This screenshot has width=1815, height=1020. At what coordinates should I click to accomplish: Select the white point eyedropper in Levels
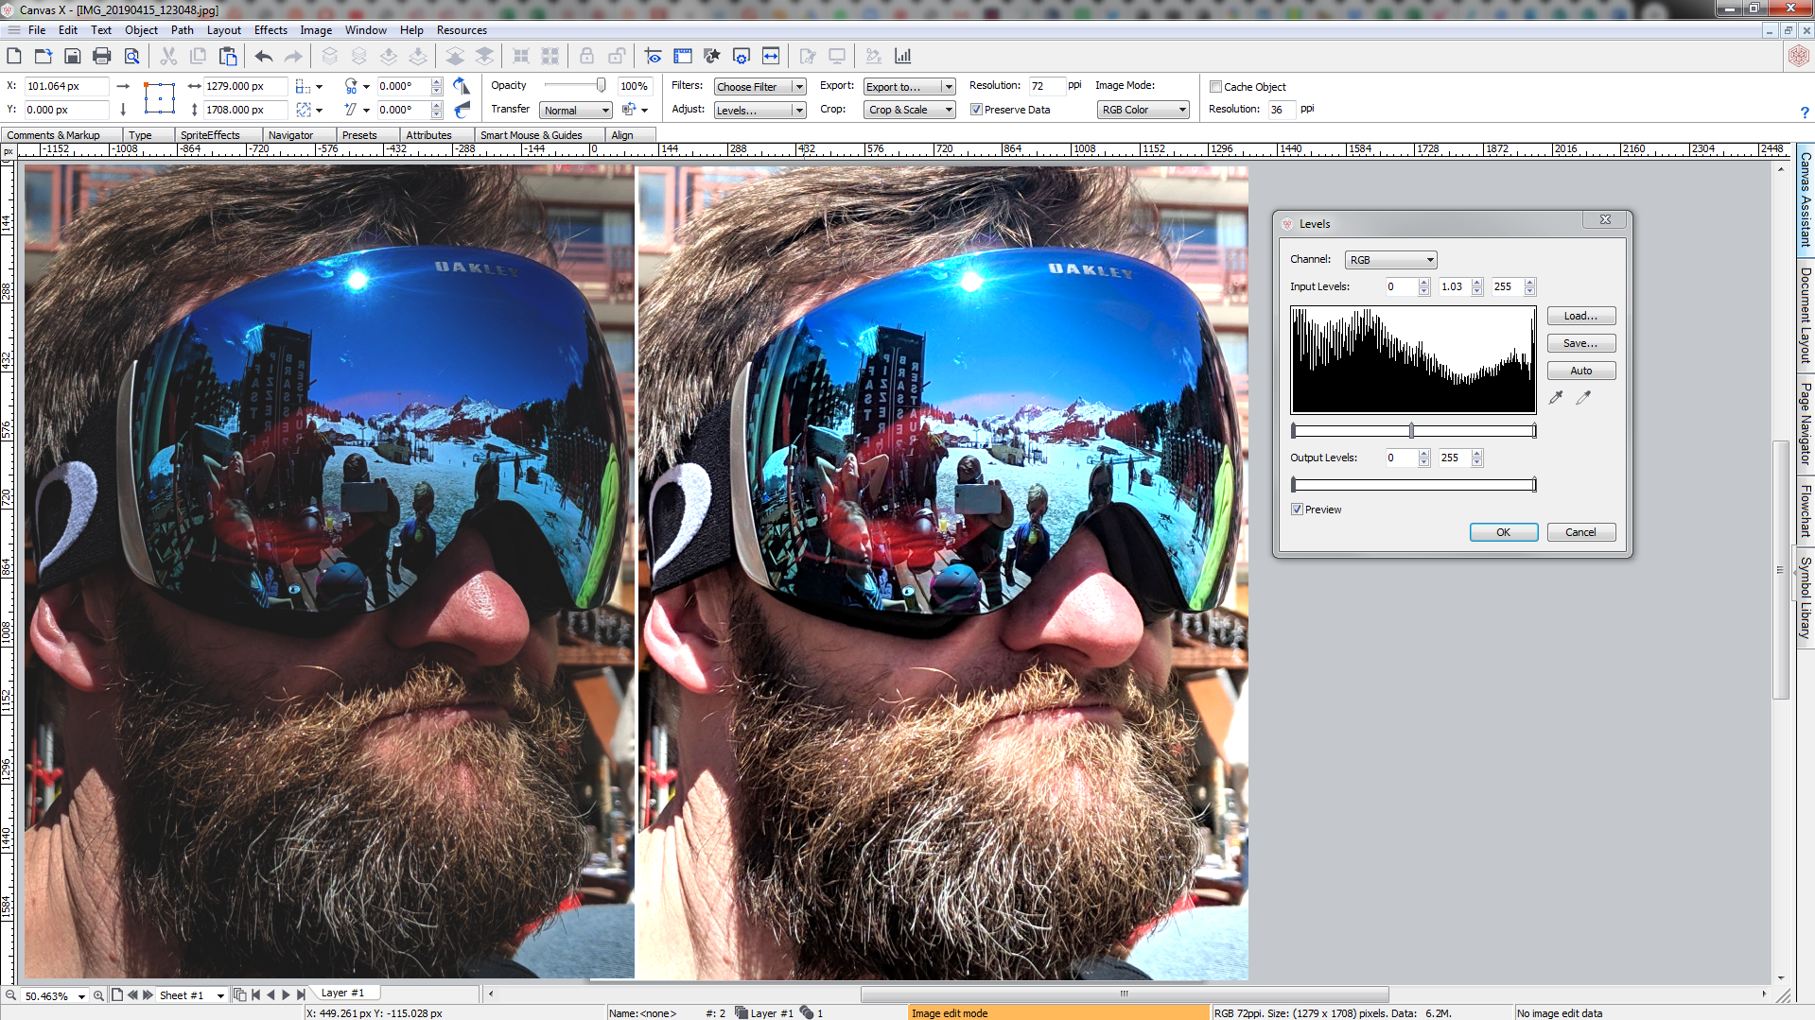click(x=1583, y=398)
